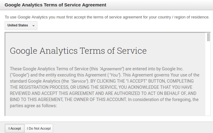Click the line starting REVIEWED AND ACCEPT
Image resolution: width=213 pixels, height=133 pixels.
point(103,93)
